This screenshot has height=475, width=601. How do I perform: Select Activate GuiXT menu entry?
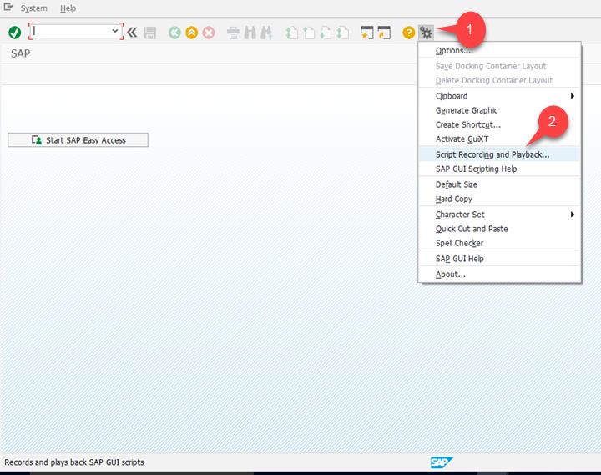pos(499,139)
